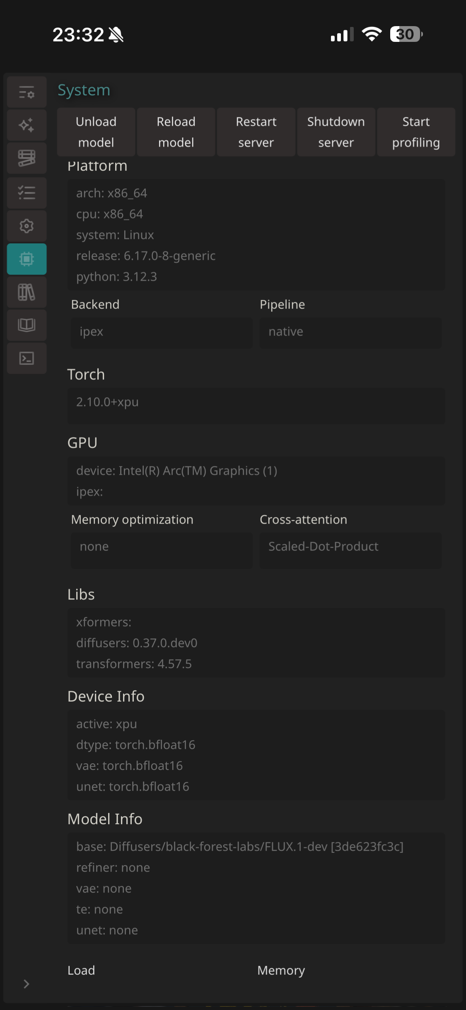Select the checklist icon in sidebar
This screenshot has height=1010, width=466.
[x=27, y=192]
